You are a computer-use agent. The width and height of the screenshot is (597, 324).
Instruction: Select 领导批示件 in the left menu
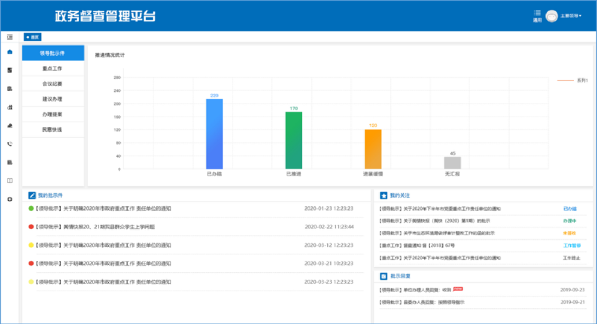click(x=53, y=53)
